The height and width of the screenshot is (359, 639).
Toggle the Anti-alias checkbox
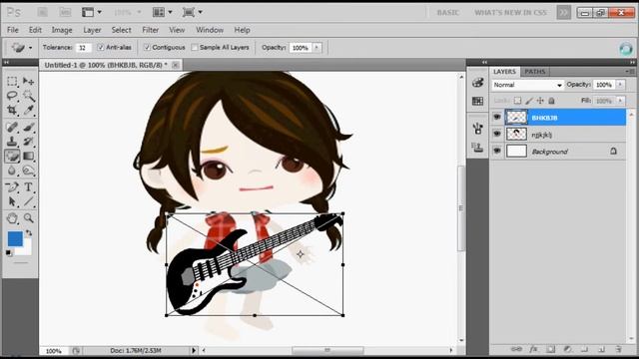click(100, 47)
